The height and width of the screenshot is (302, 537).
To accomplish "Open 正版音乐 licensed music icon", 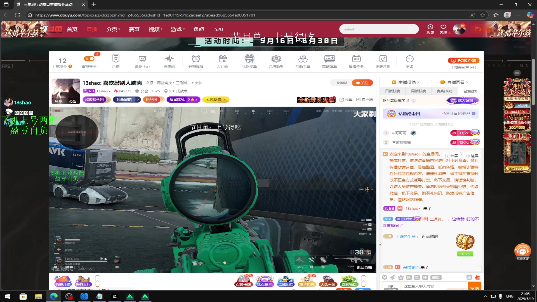I will [x=383, y=61].
